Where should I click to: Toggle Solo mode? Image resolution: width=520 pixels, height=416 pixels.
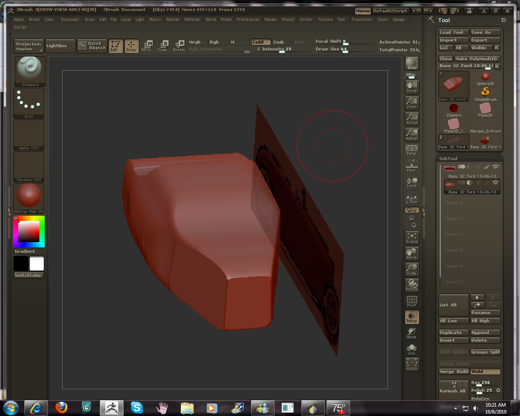412,349
